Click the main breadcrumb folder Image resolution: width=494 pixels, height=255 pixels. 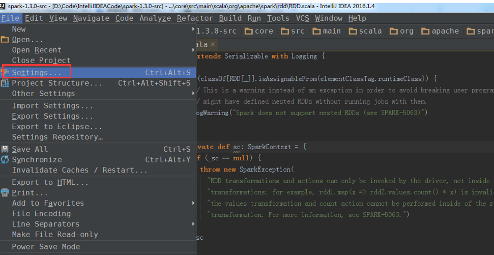pyautogui.click(x=328, y=31)
